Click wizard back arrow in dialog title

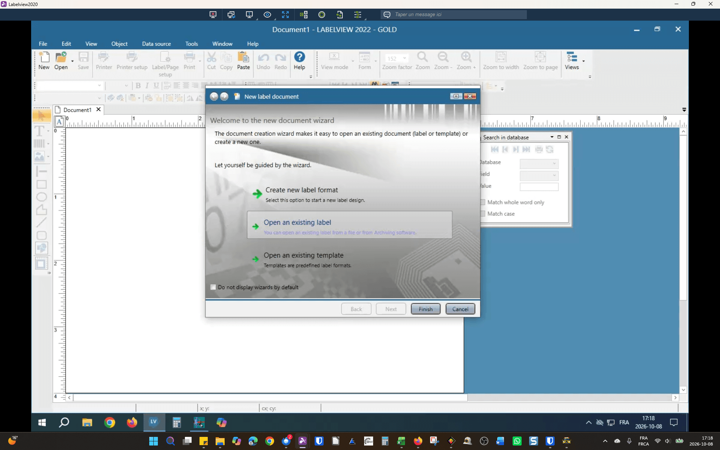pyautogui.click(x=214, y=96)
